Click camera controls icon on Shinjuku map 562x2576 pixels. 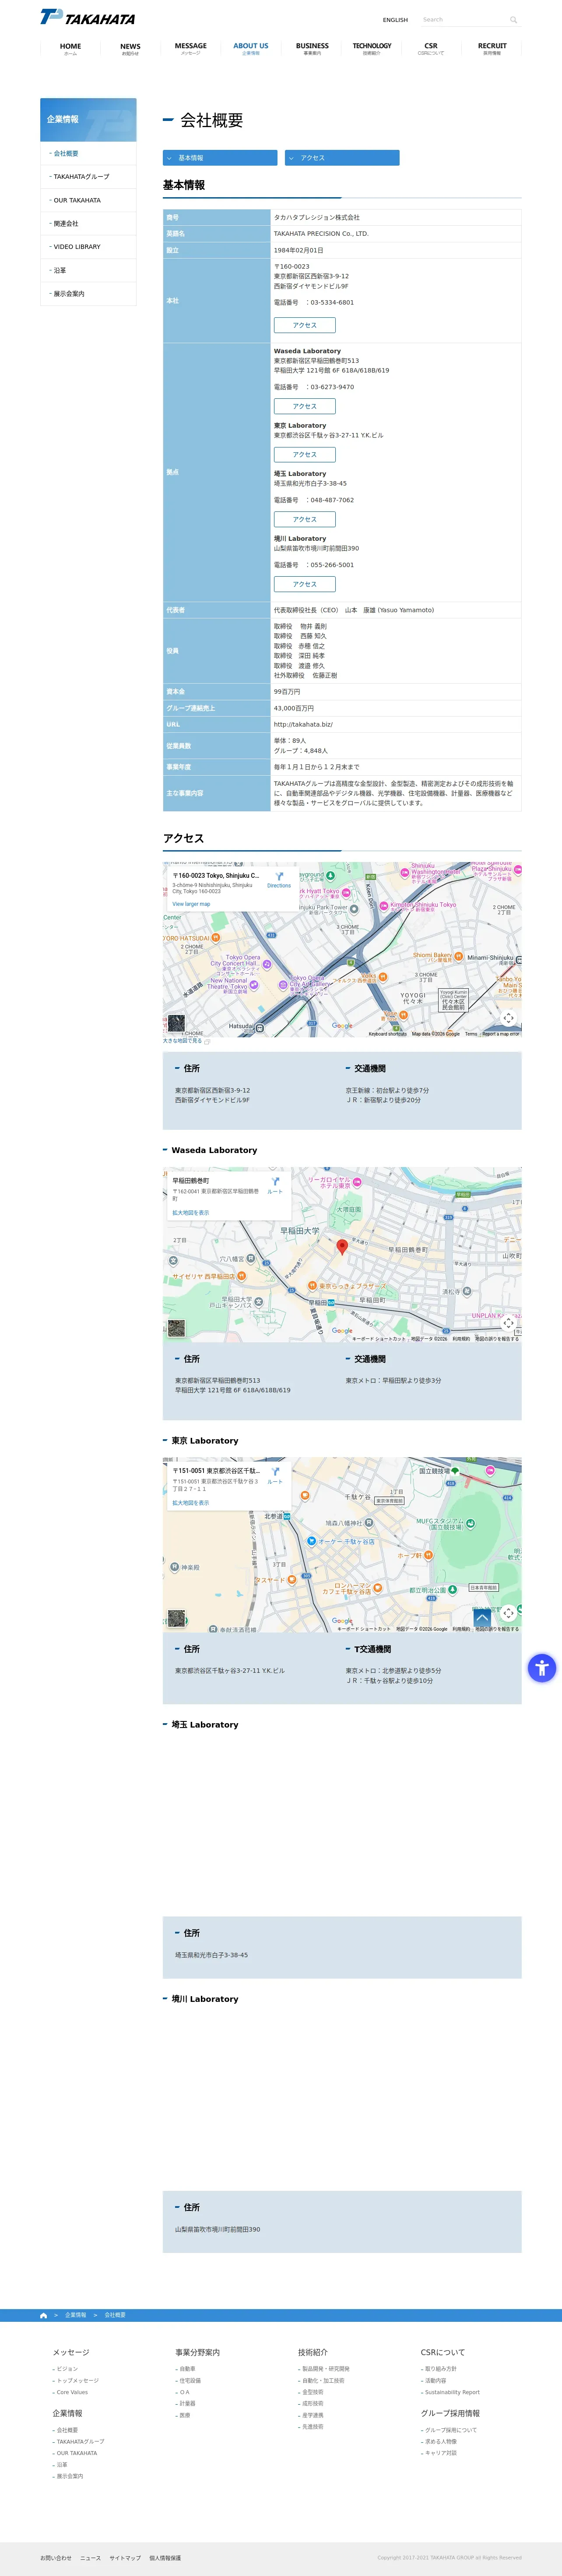[x=508, y=1018]
